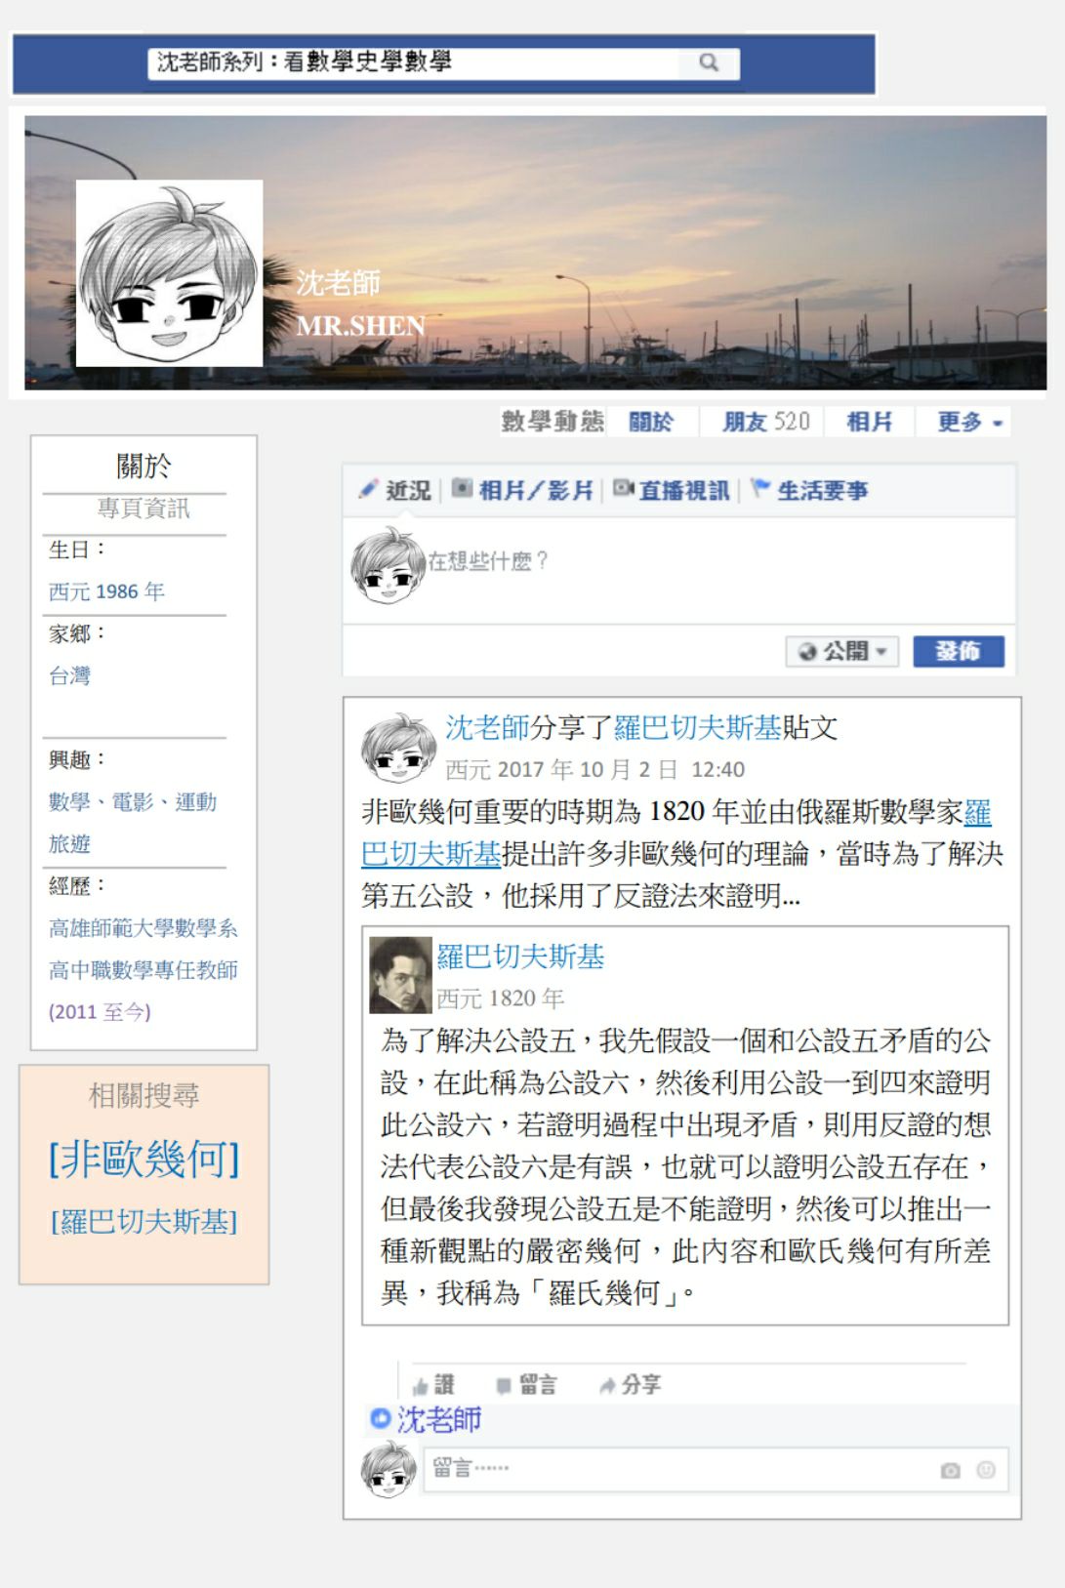Open the 朋友 520 tab
The height and width of the screenshot is (1588, 1065).
tap(765, 422)
